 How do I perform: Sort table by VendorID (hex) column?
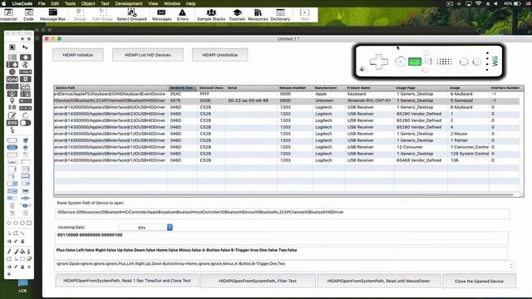183,88
